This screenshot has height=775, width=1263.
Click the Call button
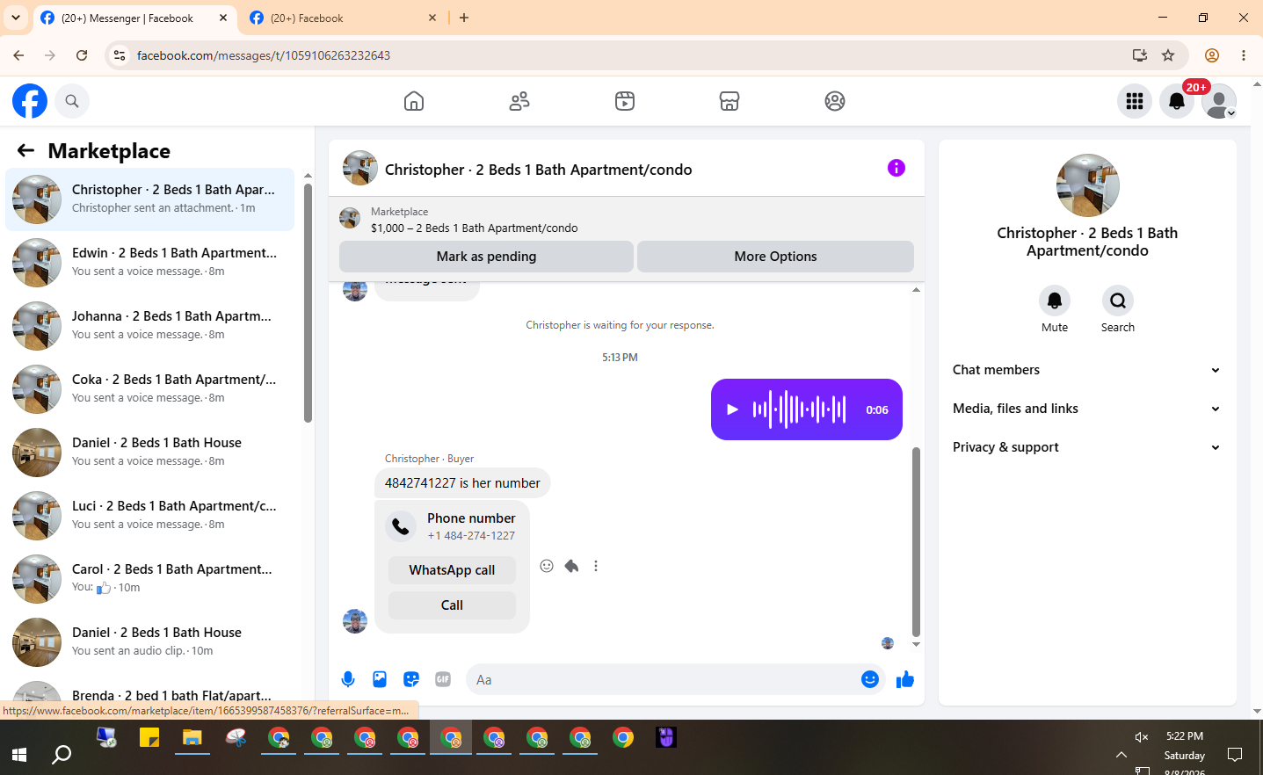(x=452, y=605)
